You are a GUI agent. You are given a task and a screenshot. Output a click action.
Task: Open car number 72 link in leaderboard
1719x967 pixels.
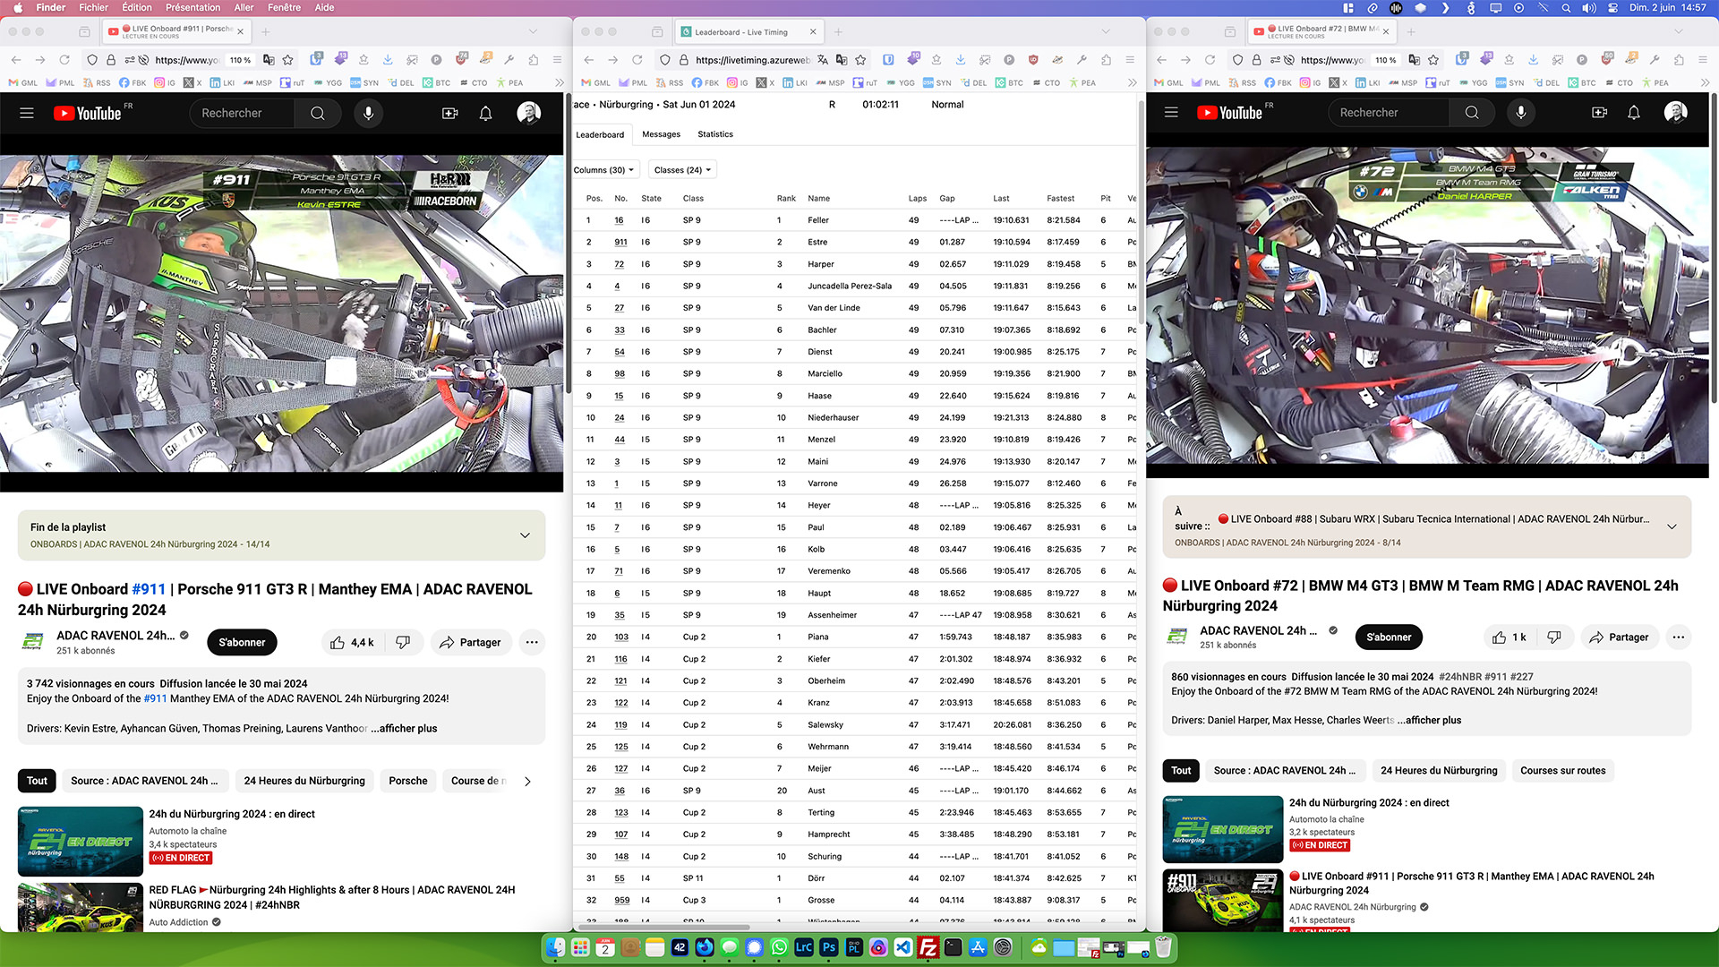point(619,264)
